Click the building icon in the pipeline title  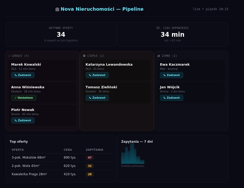coord(57,9)
